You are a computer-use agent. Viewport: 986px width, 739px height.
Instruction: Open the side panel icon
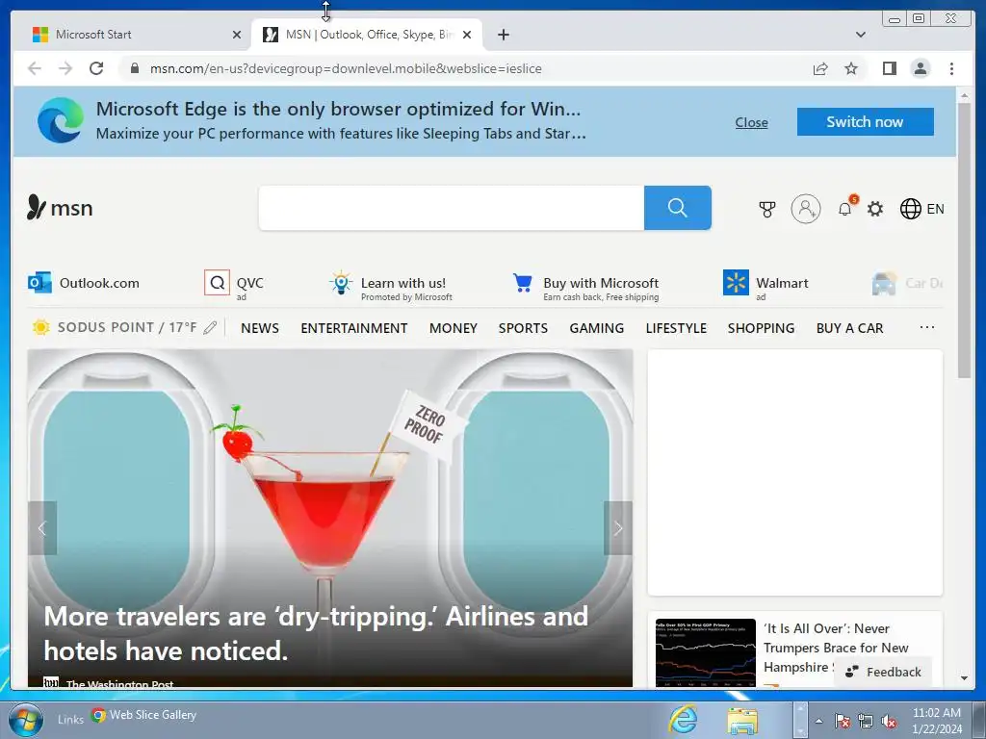pyautogui.click(x=889, y=68)
